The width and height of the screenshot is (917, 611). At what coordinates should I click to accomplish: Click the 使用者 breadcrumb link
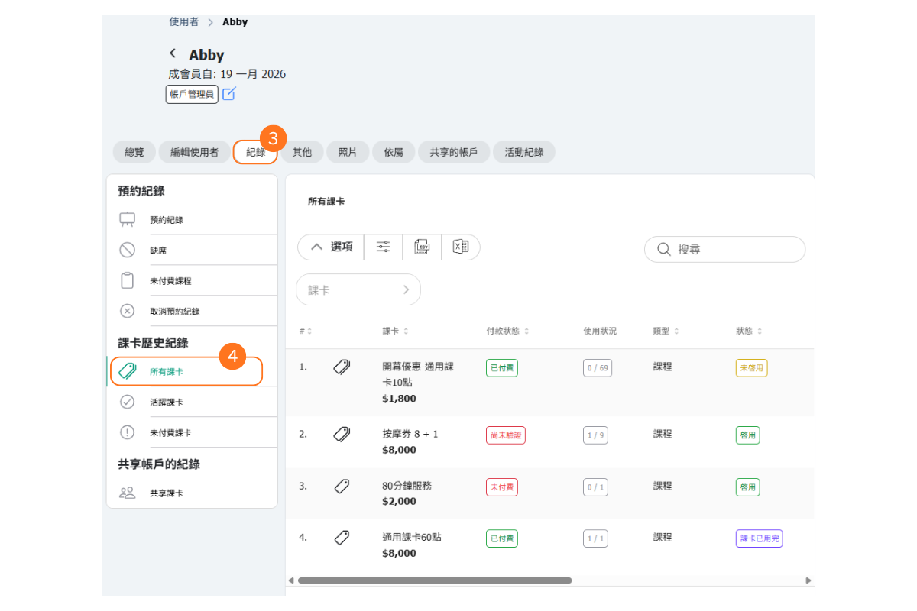tap(183, 21)
